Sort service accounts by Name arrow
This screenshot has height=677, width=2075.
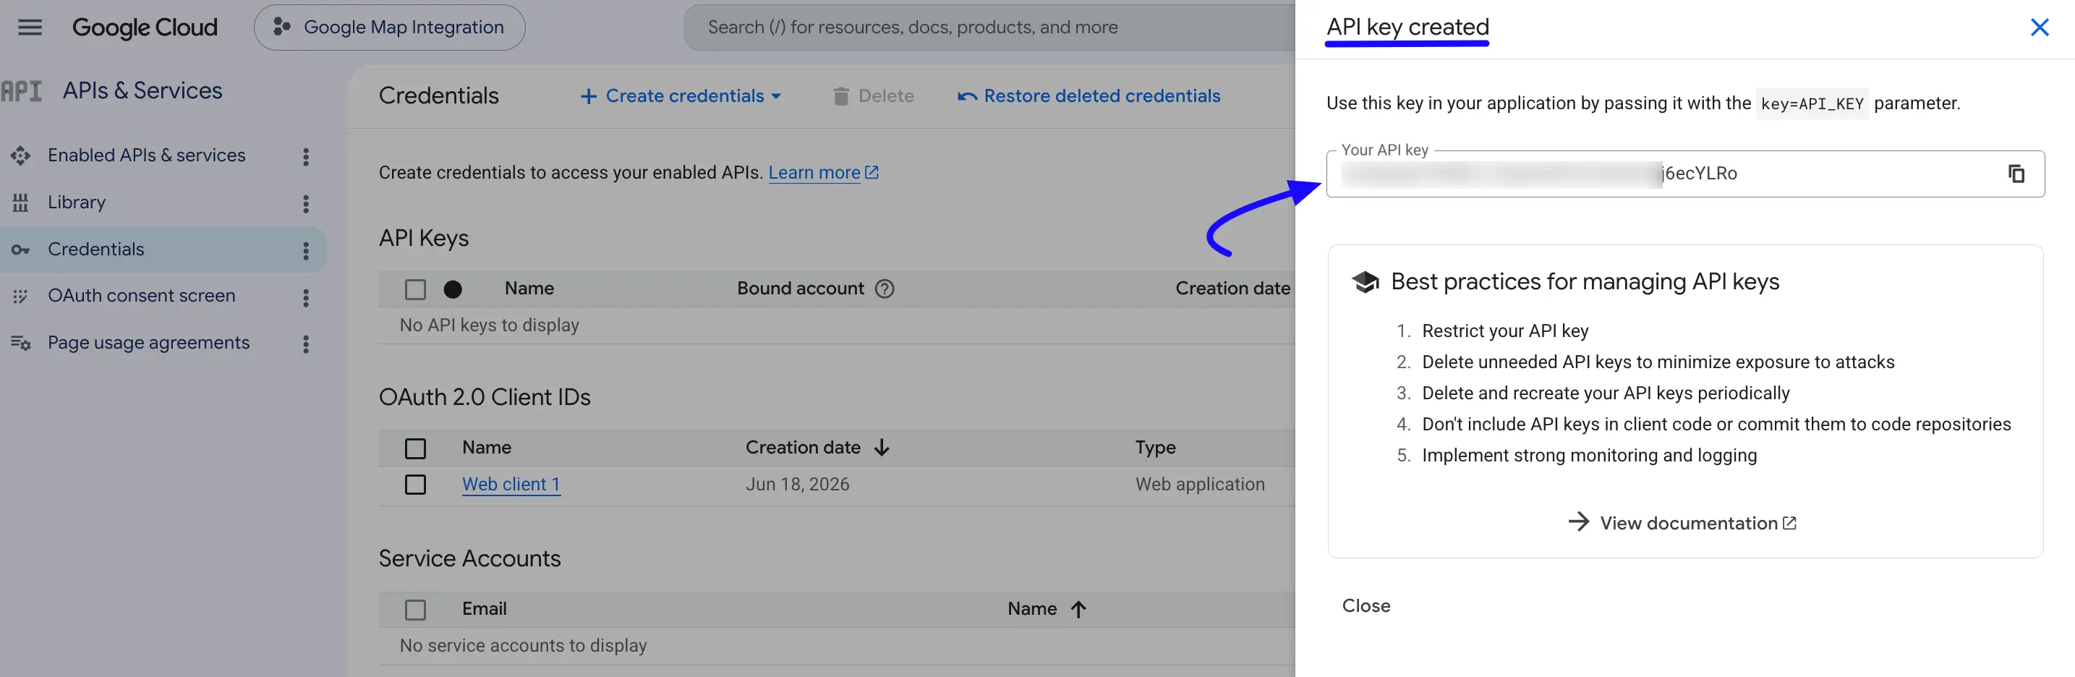tap(1078, 609)
